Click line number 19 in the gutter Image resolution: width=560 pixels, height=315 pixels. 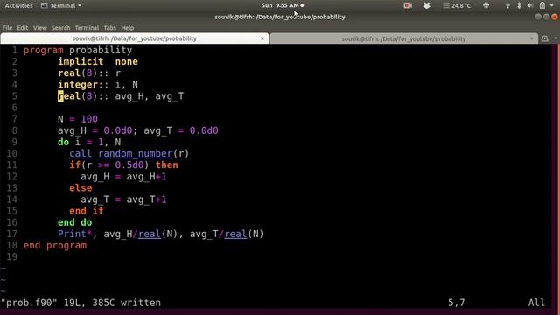click(11, 256)
